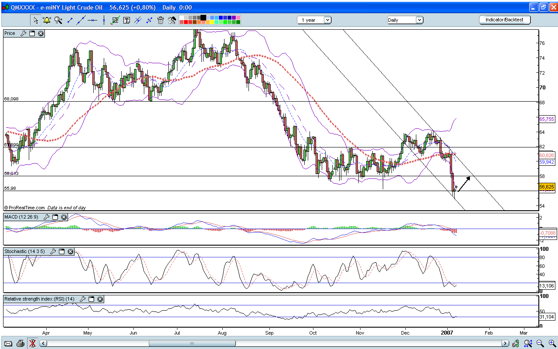Screen dimensions: 558x349
Task: Toggle the crossed-out chain link icon
Action: 32,343
